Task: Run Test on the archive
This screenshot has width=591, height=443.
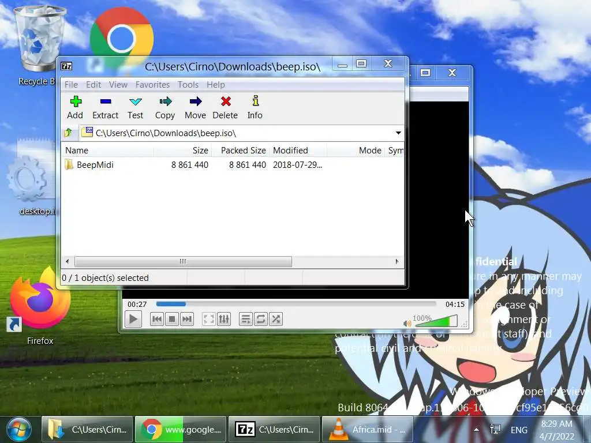Action: click(x=135, y=107)
